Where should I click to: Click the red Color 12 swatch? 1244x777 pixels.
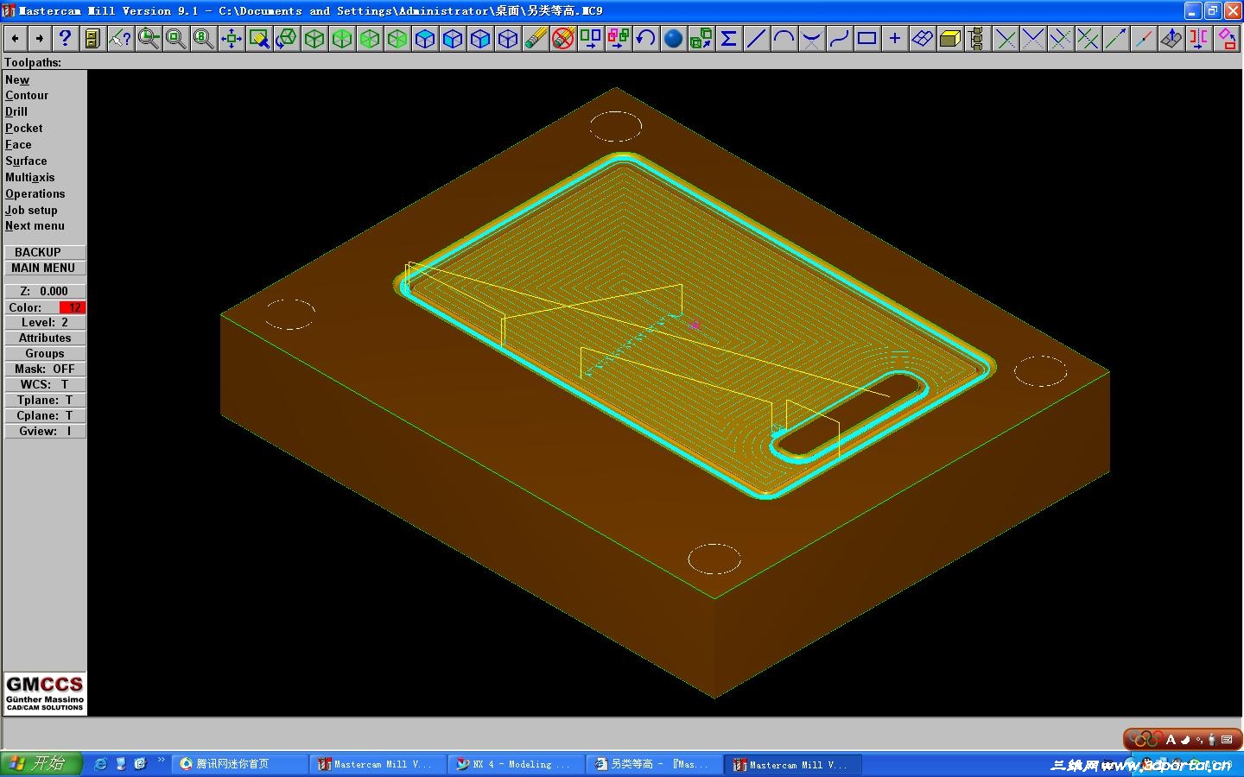pyautogui.click(x=73, y=307)
